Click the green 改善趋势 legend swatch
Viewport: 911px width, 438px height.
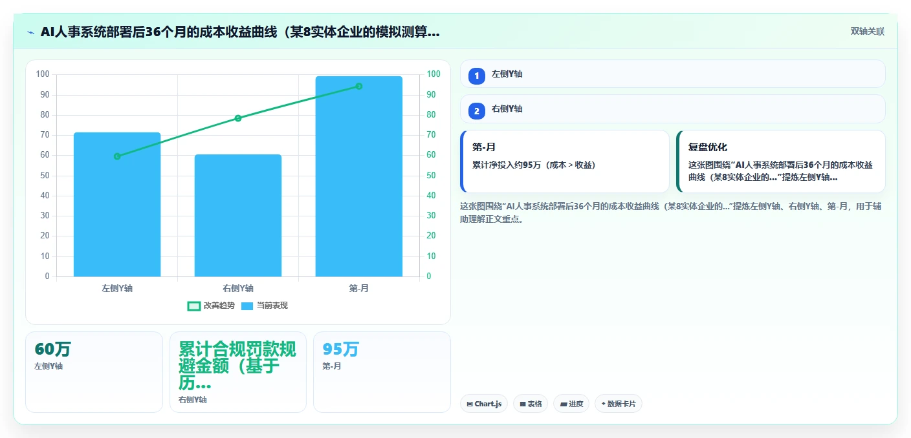tap(193, 306)
